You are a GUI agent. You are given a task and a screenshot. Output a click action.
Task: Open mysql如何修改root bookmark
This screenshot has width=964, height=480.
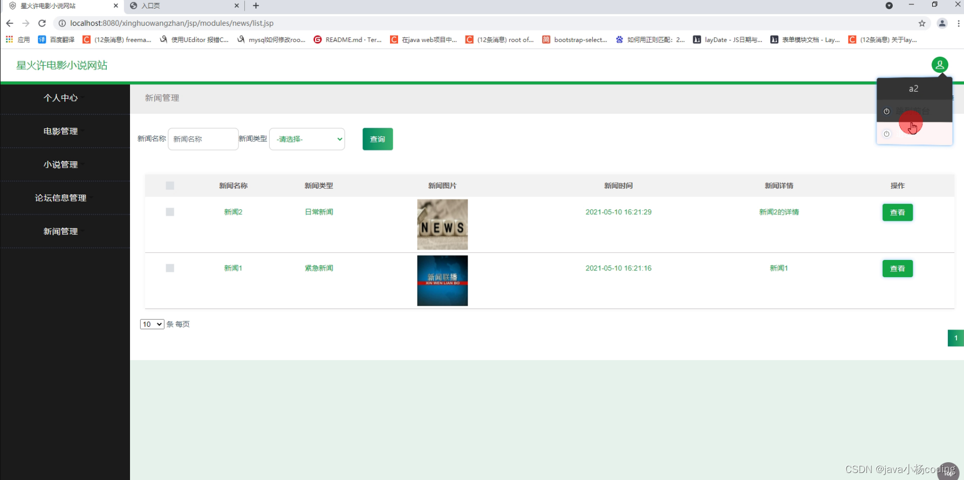[x=271, y=39]
